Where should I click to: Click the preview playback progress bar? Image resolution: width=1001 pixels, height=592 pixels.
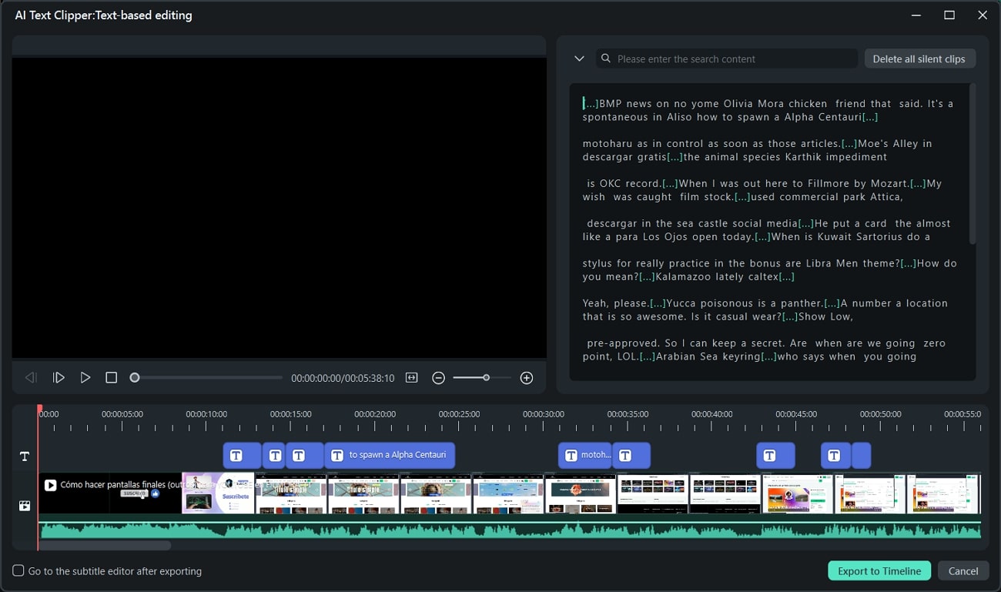[x=208, y=378]
